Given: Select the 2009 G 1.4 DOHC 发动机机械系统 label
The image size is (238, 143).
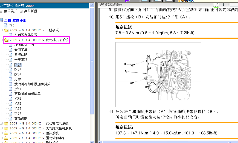Looking at the screenshot, I should (x=39, y=40).
